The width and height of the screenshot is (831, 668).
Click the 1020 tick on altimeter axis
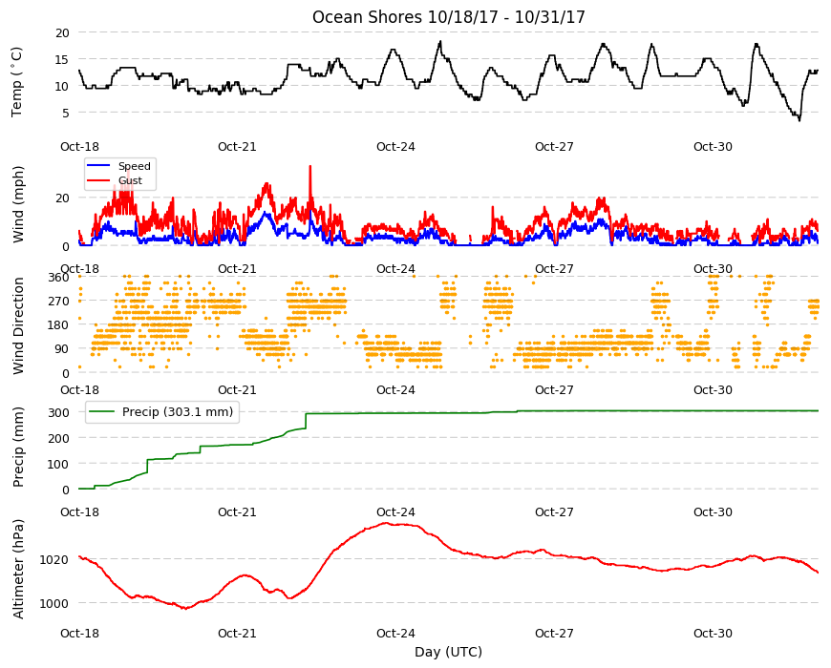[x=54, y=559]
